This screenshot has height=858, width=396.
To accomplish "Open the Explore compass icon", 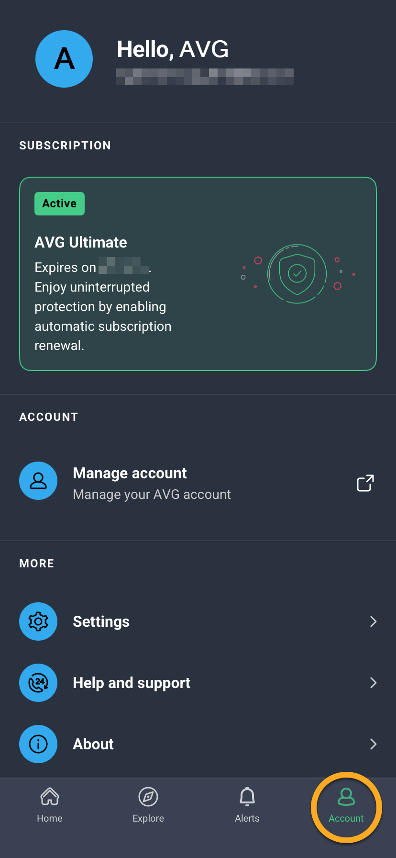I will click(x=148, y=797).
